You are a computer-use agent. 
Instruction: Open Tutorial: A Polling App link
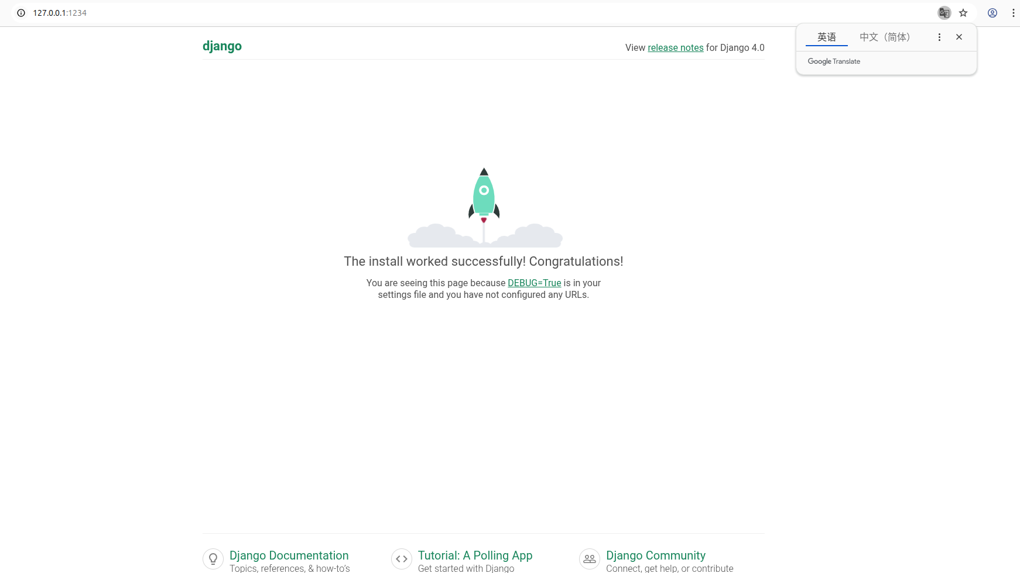(x=475, y=555)
